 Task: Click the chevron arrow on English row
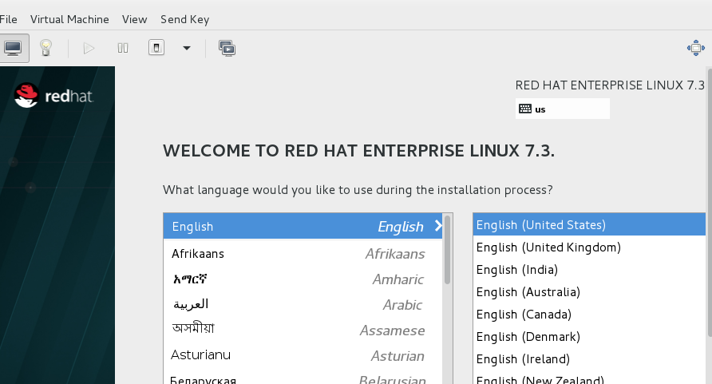[x=437, y=226]
